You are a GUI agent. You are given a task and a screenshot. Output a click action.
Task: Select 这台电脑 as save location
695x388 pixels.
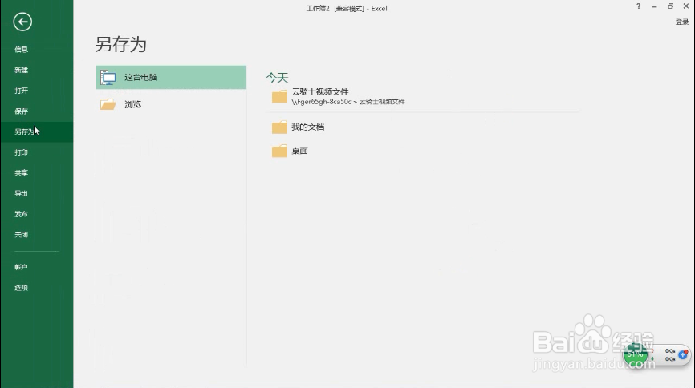pos(171,77)
